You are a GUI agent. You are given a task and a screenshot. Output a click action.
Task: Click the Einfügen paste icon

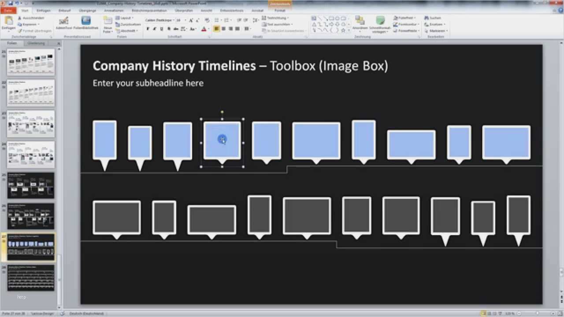pyautogui.click(x=8, y=22)
